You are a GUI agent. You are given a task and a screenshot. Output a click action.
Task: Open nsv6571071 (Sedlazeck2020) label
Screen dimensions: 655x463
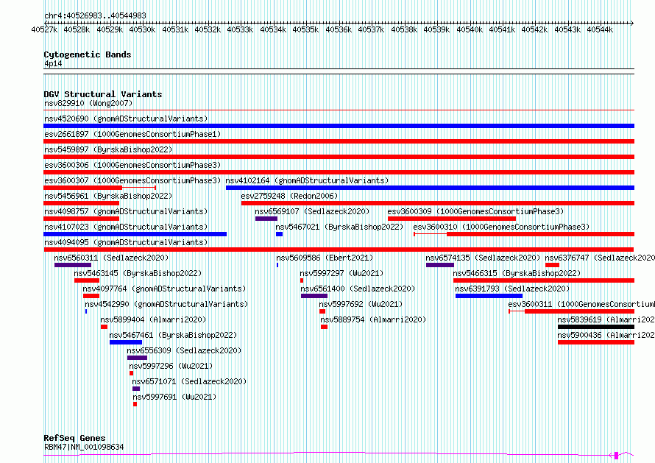click(x=190, y=381)
